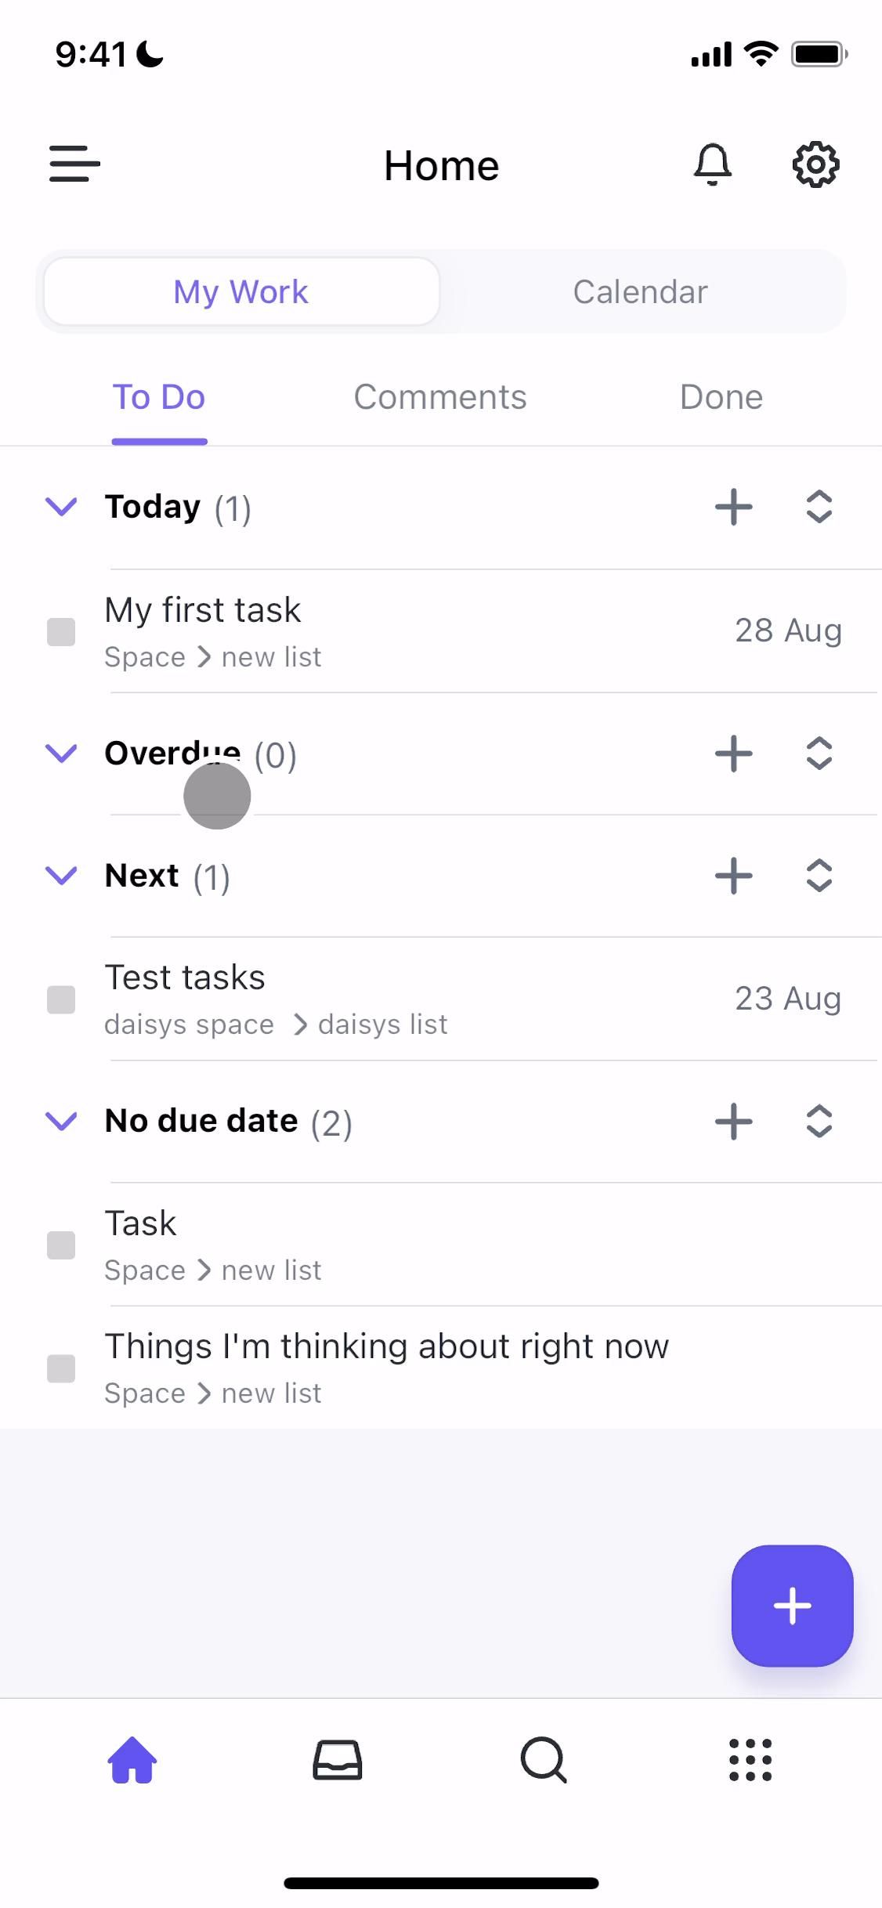Collapse the Today section chevron
The width and height of the screenshot is (882, 1908).
(61, 507)
